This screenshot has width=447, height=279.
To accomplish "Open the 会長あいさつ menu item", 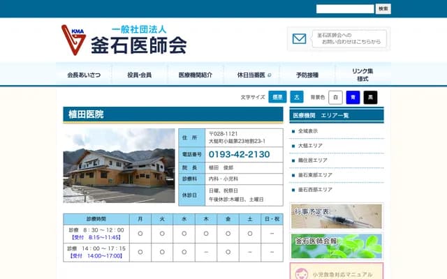I will 84,75.
